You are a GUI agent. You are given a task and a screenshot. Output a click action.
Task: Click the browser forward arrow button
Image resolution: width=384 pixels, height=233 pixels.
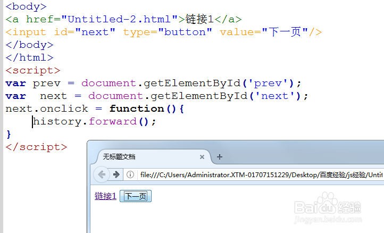point(116,174)
